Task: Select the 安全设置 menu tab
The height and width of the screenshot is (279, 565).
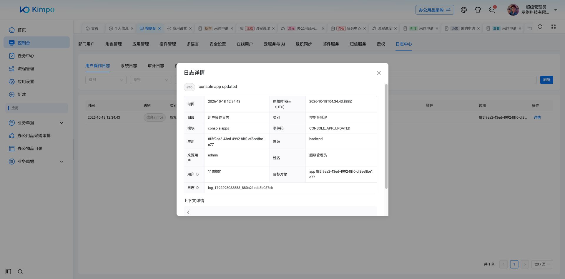Action: [x=218, y=44]
